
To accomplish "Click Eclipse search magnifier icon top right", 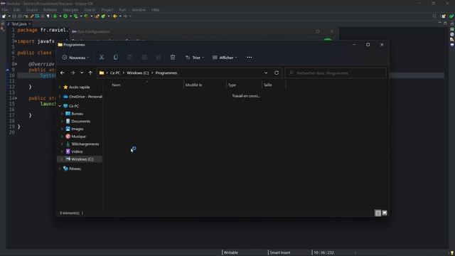I will coord(434,16).
